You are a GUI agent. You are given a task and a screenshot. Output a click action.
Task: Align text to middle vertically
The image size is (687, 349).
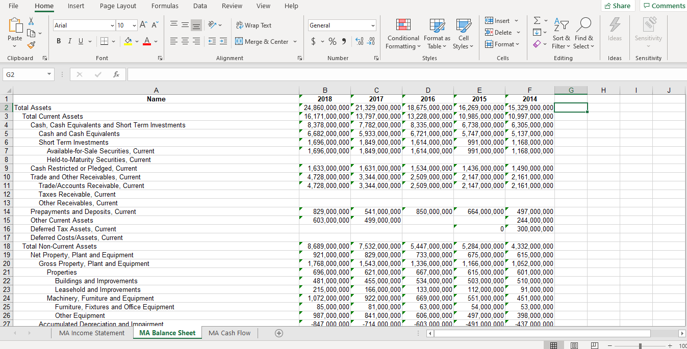tap(185, 25)
